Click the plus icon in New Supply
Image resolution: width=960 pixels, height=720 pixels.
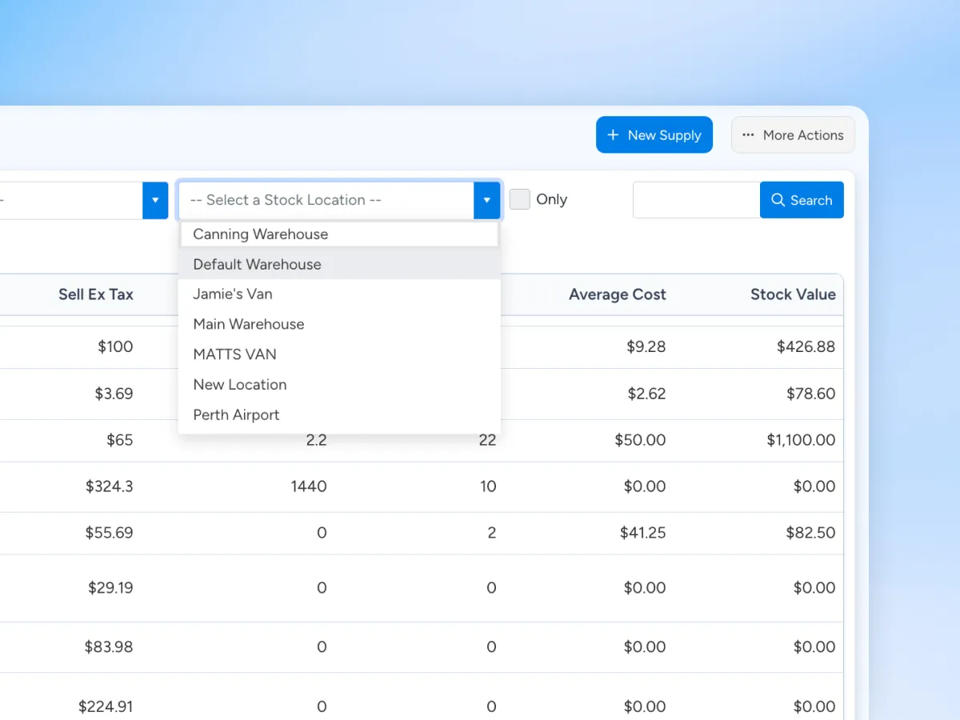point(614,135)
